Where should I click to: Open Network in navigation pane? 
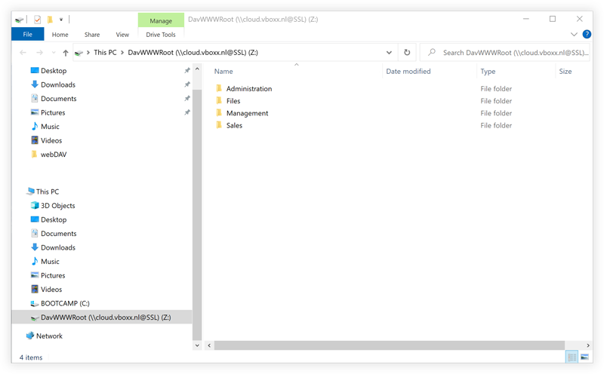pyautogui.click(x=49, y=336)
